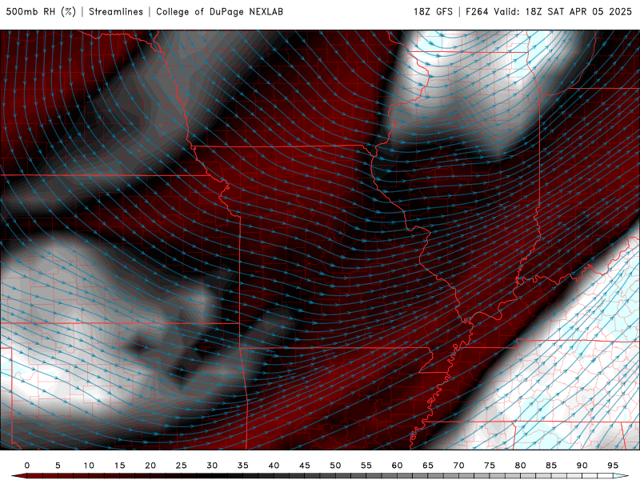The image size is (640, 480).
Task: Pick the 75 tick label on the legend
Action: [x=490, y=466]
